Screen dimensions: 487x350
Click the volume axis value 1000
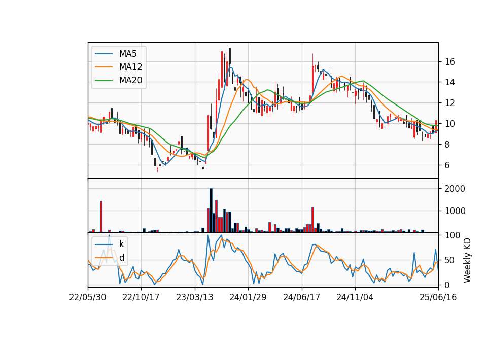455,211
